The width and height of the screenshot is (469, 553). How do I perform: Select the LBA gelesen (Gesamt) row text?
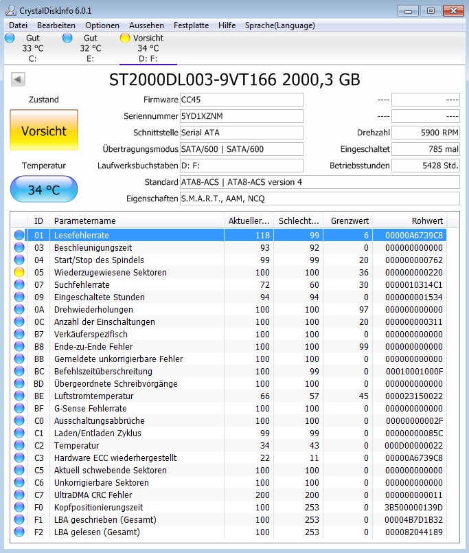coord(97,532)
